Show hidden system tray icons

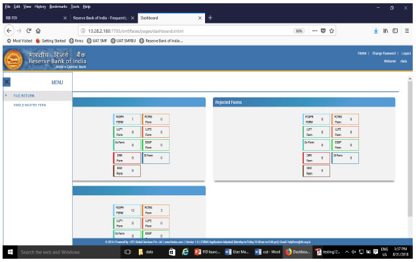(x=347, y=252)
